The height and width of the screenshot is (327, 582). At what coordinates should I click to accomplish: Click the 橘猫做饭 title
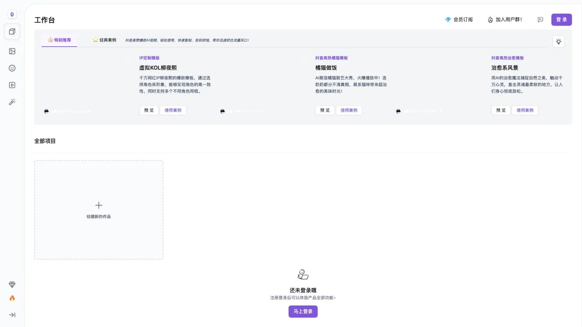(326, 68)
